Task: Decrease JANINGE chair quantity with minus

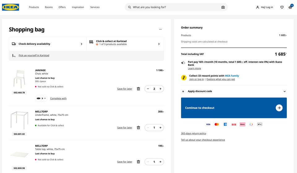Action: tap(148, 89)
